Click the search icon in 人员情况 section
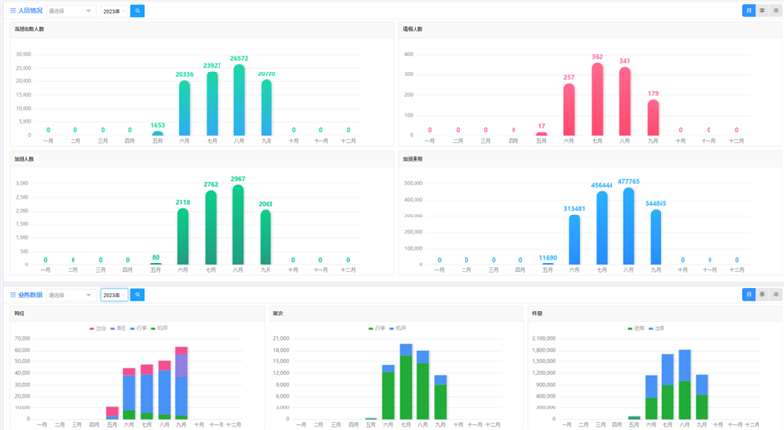This screenshot has height=430, width=784. click(x=138, y=10)
